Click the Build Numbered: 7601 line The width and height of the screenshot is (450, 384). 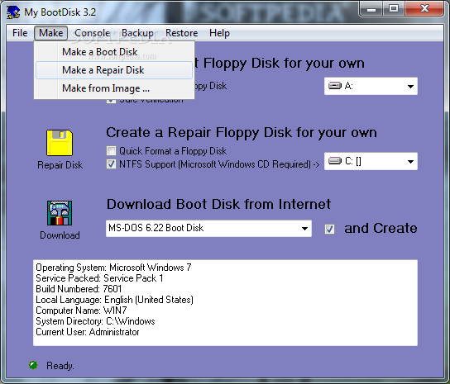click(x=79, y=289)
